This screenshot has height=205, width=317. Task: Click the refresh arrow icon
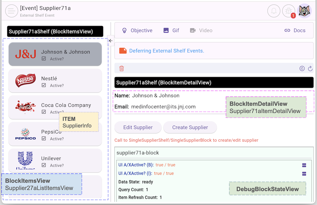point(310,68)
